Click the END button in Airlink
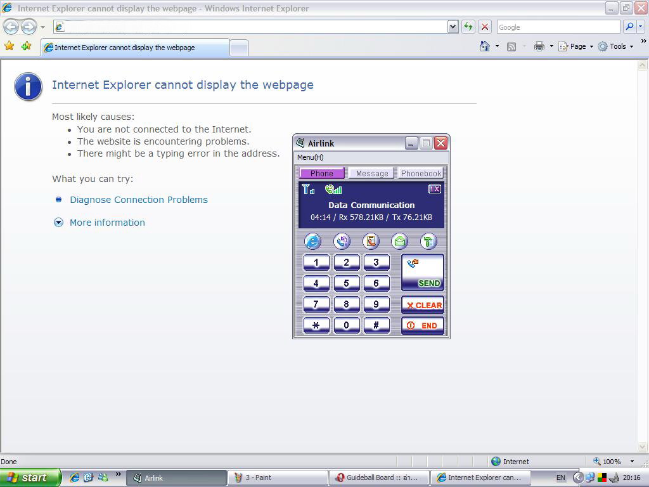649x487 pixels. tap(423, 325)
